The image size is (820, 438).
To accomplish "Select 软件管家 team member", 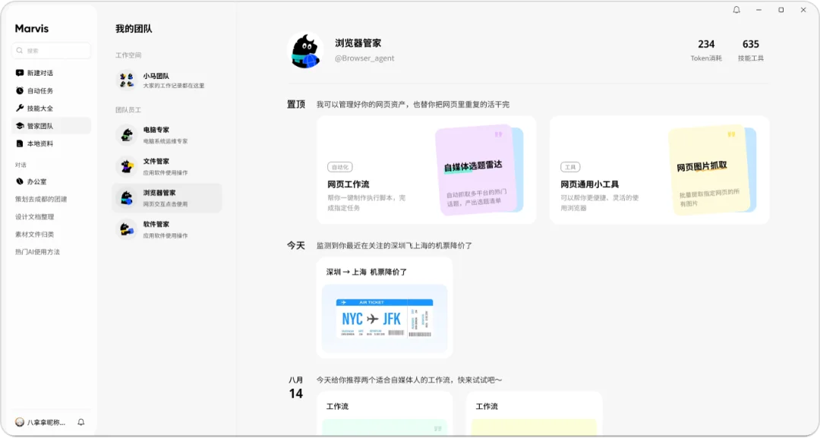I will (x=167, y=229).
